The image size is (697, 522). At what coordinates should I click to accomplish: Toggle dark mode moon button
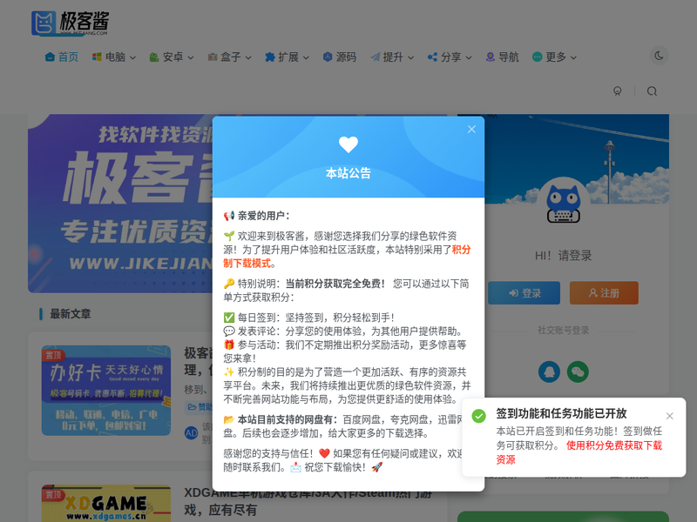click(x=659, y=56)
